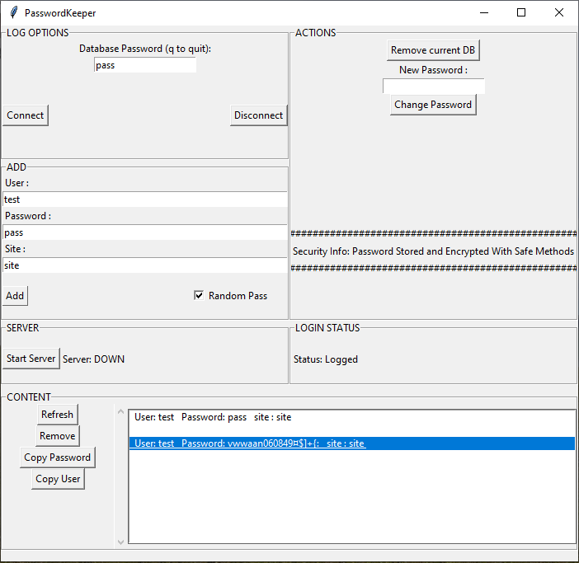The width and height of the screenshot is (579, 563).
Task: Close the PasswordKeeper window
Action: pyautogui.click(x=559, y=13)
